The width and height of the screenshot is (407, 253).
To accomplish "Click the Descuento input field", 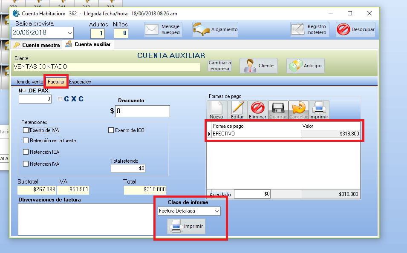I will 142,111.
